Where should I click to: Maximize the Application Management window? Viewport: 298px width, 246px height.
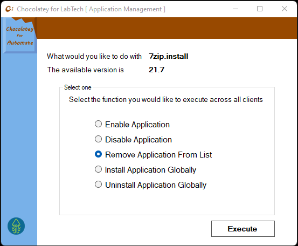click(x=260, y=9)
